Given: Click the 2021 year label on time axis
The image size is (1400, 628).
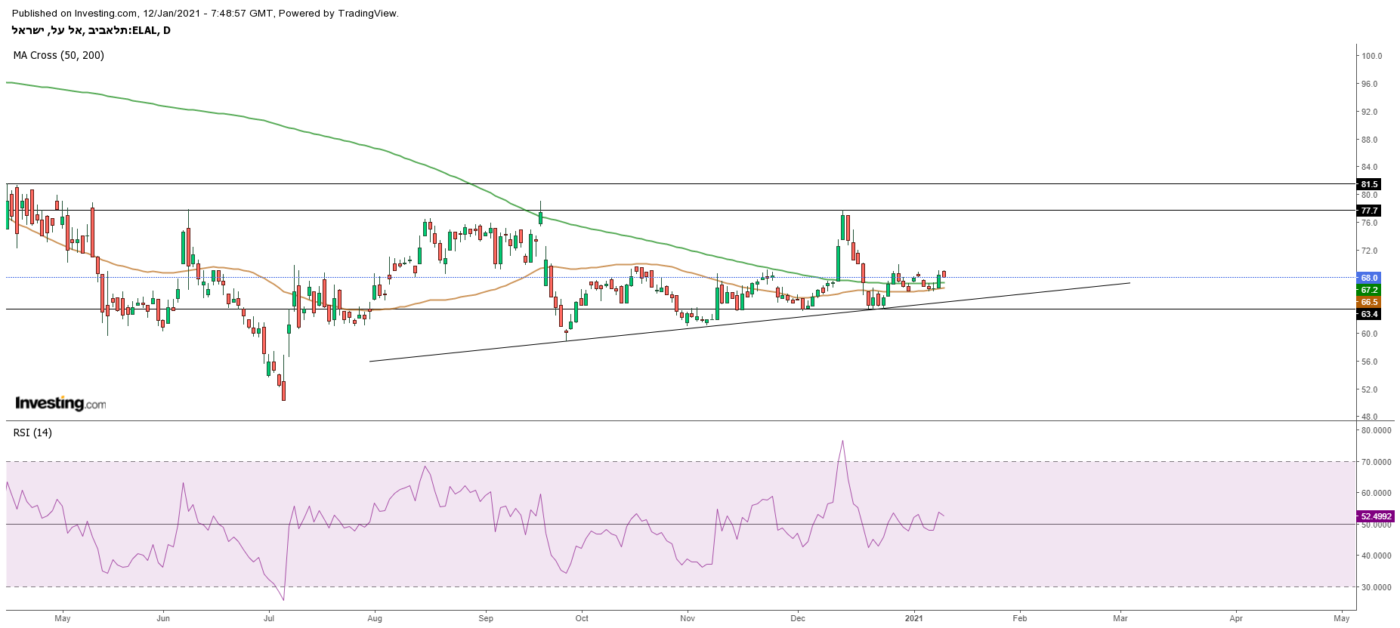Looking at the screenshot, I should pyautogui.click(x=914, y=618).
